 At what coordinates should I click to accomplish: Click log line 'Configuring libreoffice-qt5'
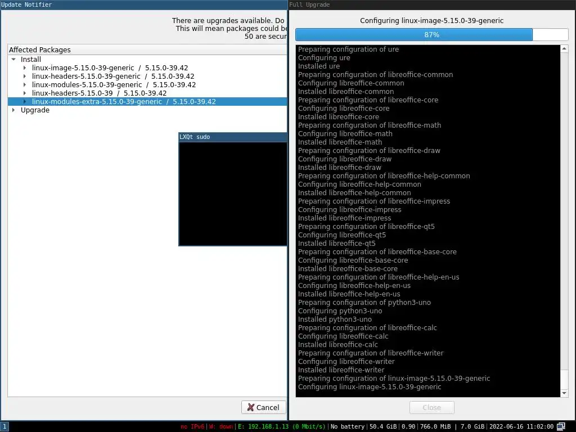(341, 235)
